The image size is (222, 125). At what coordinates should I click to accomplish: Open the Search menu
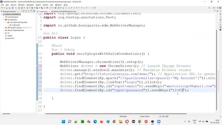(x=38, y=5)
